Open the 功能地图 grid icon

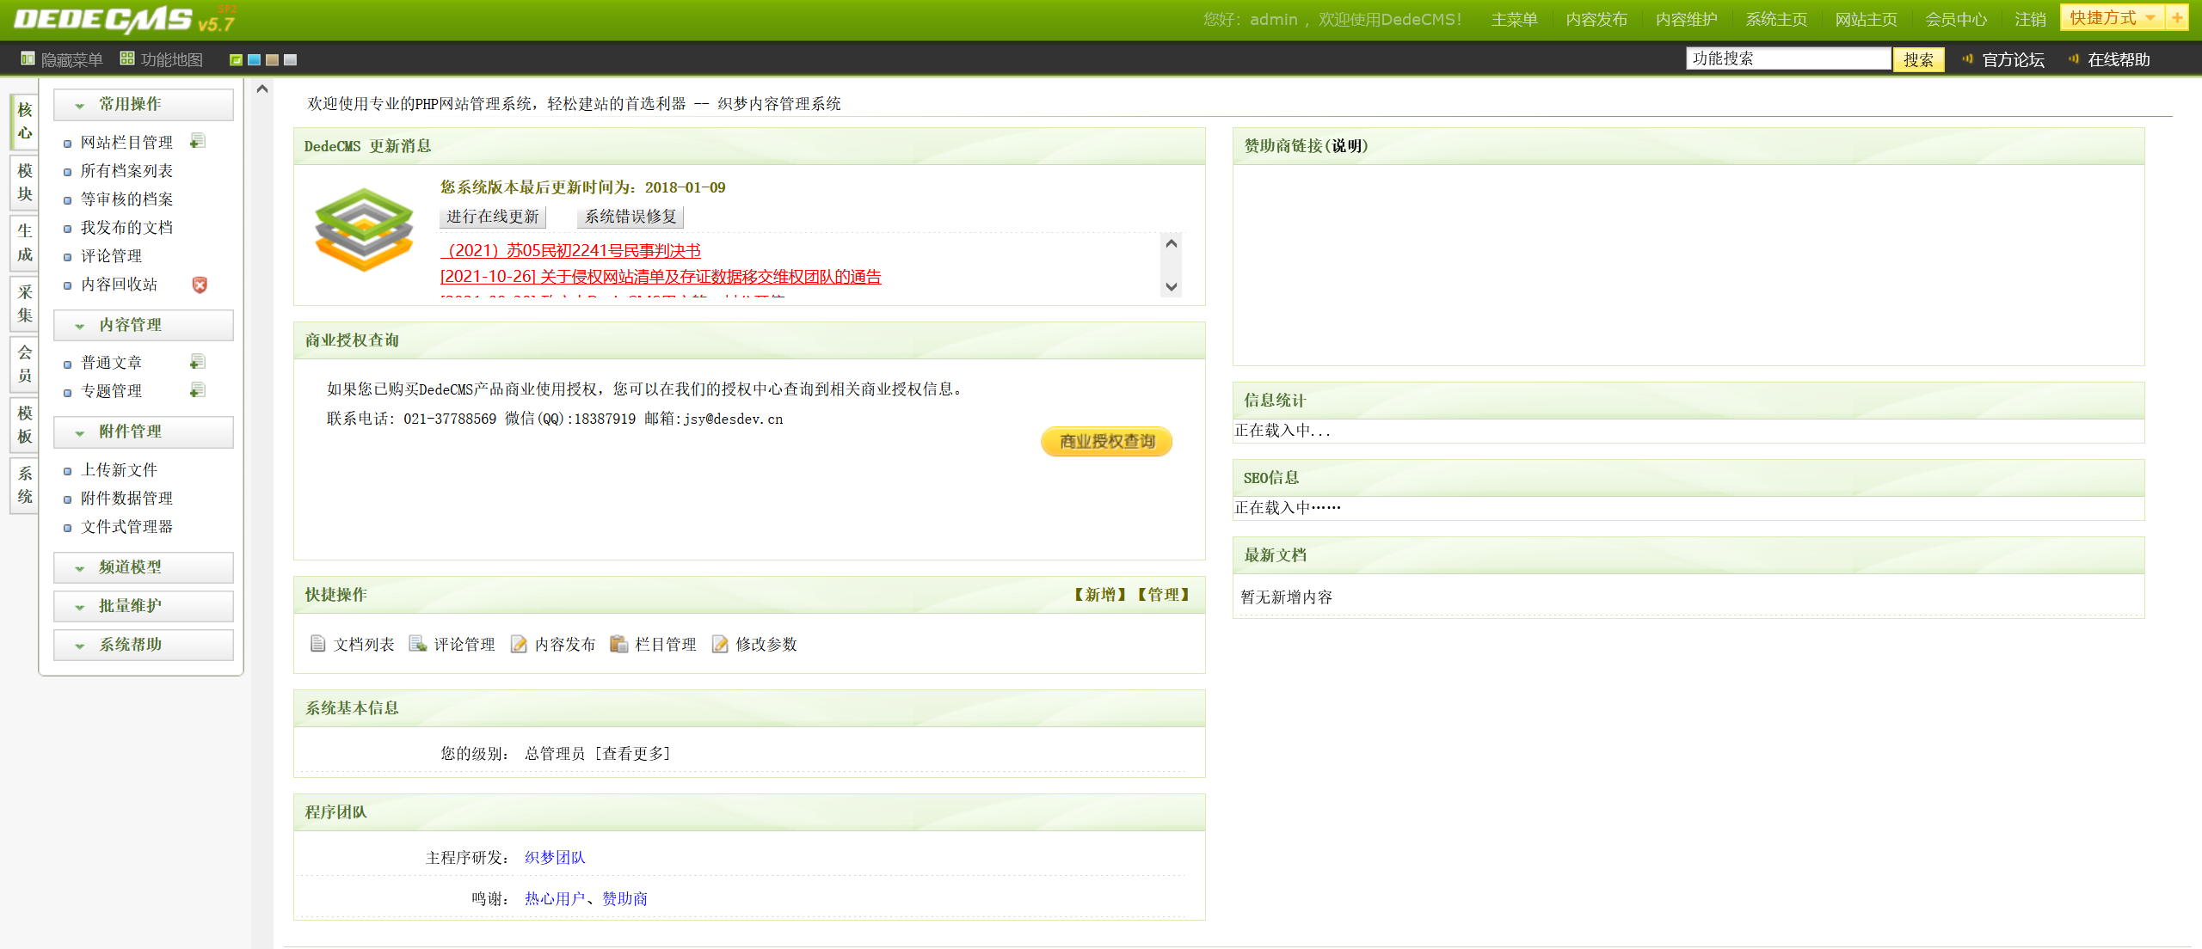coord(127,58)
